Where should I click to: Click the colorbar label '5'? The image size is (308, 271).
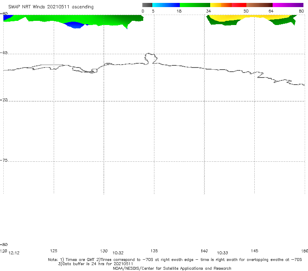coord(153,11)
